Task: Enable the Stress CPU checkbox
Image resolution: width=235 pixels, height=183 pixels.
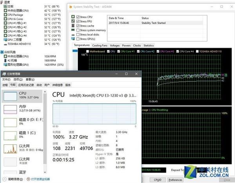Action: pos(78,17)
